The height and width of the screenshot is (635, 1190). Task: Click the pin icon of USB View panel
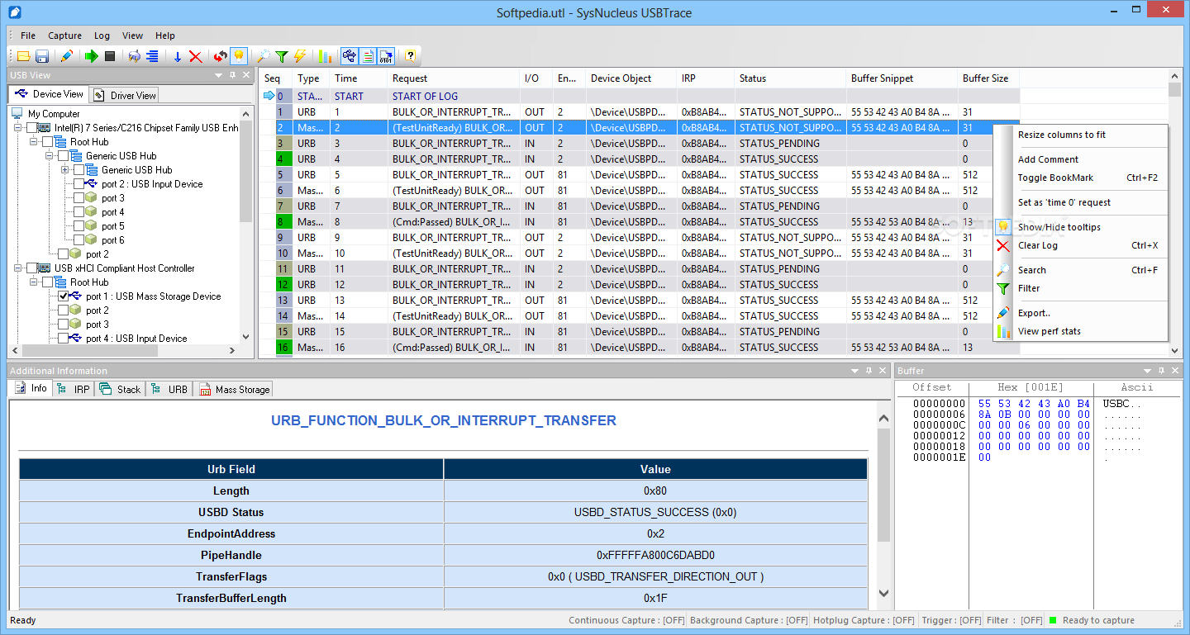(x=232, y=75)
